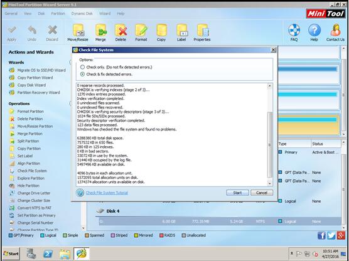Close the Check File System dialog
Viewport: 349px width, 261px height.
274,50
